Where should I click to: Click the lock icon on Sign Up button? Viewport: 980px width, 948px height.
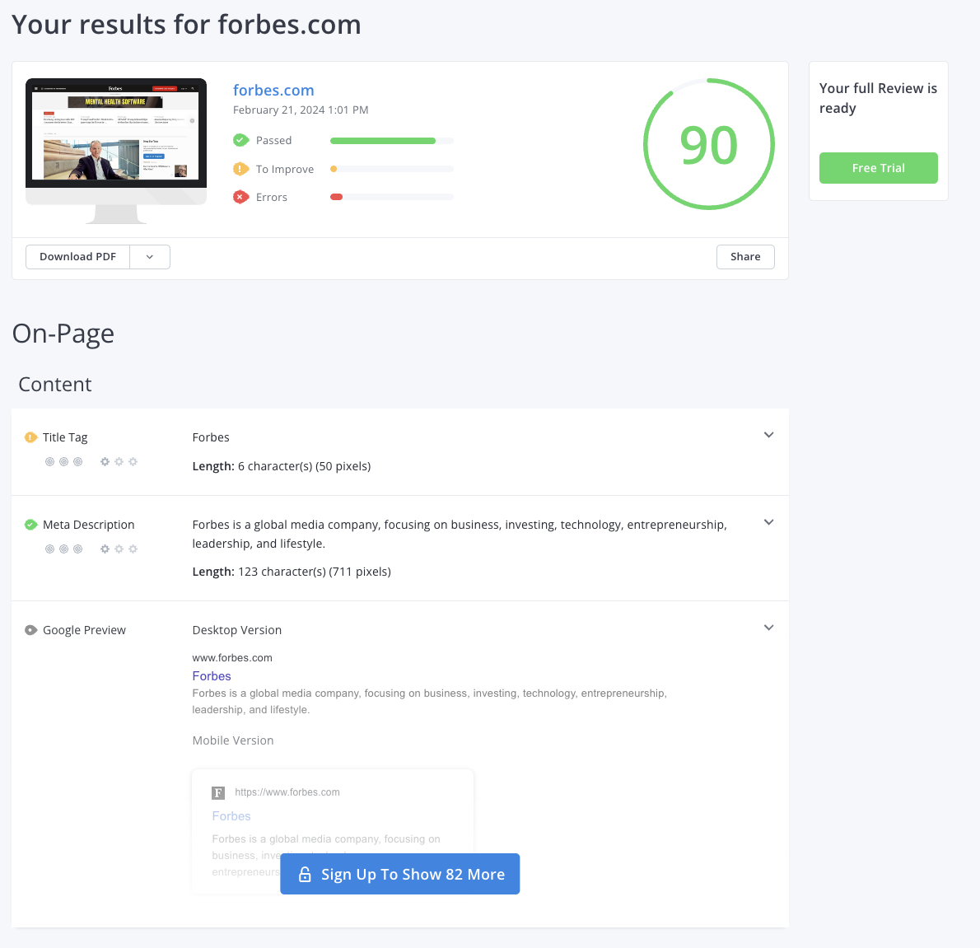click(x=305, y=874)
